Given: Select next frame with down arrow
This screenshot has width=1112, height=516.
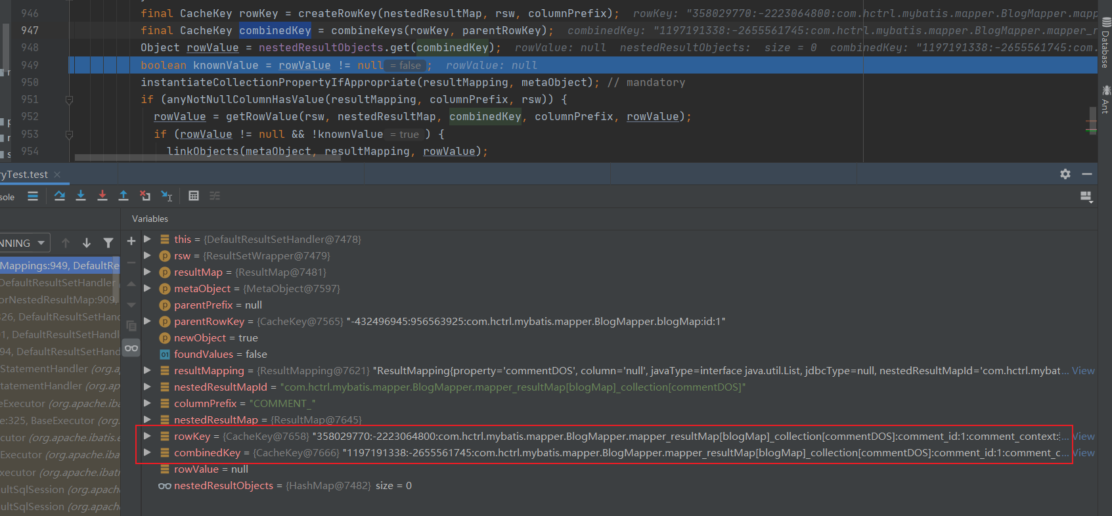Looking at the screenshot, I should (x=87, y=243).
